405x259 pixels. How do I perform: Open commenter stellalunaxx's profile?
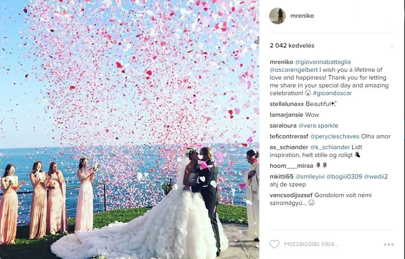pyautogui.click(x=287, y=104)
